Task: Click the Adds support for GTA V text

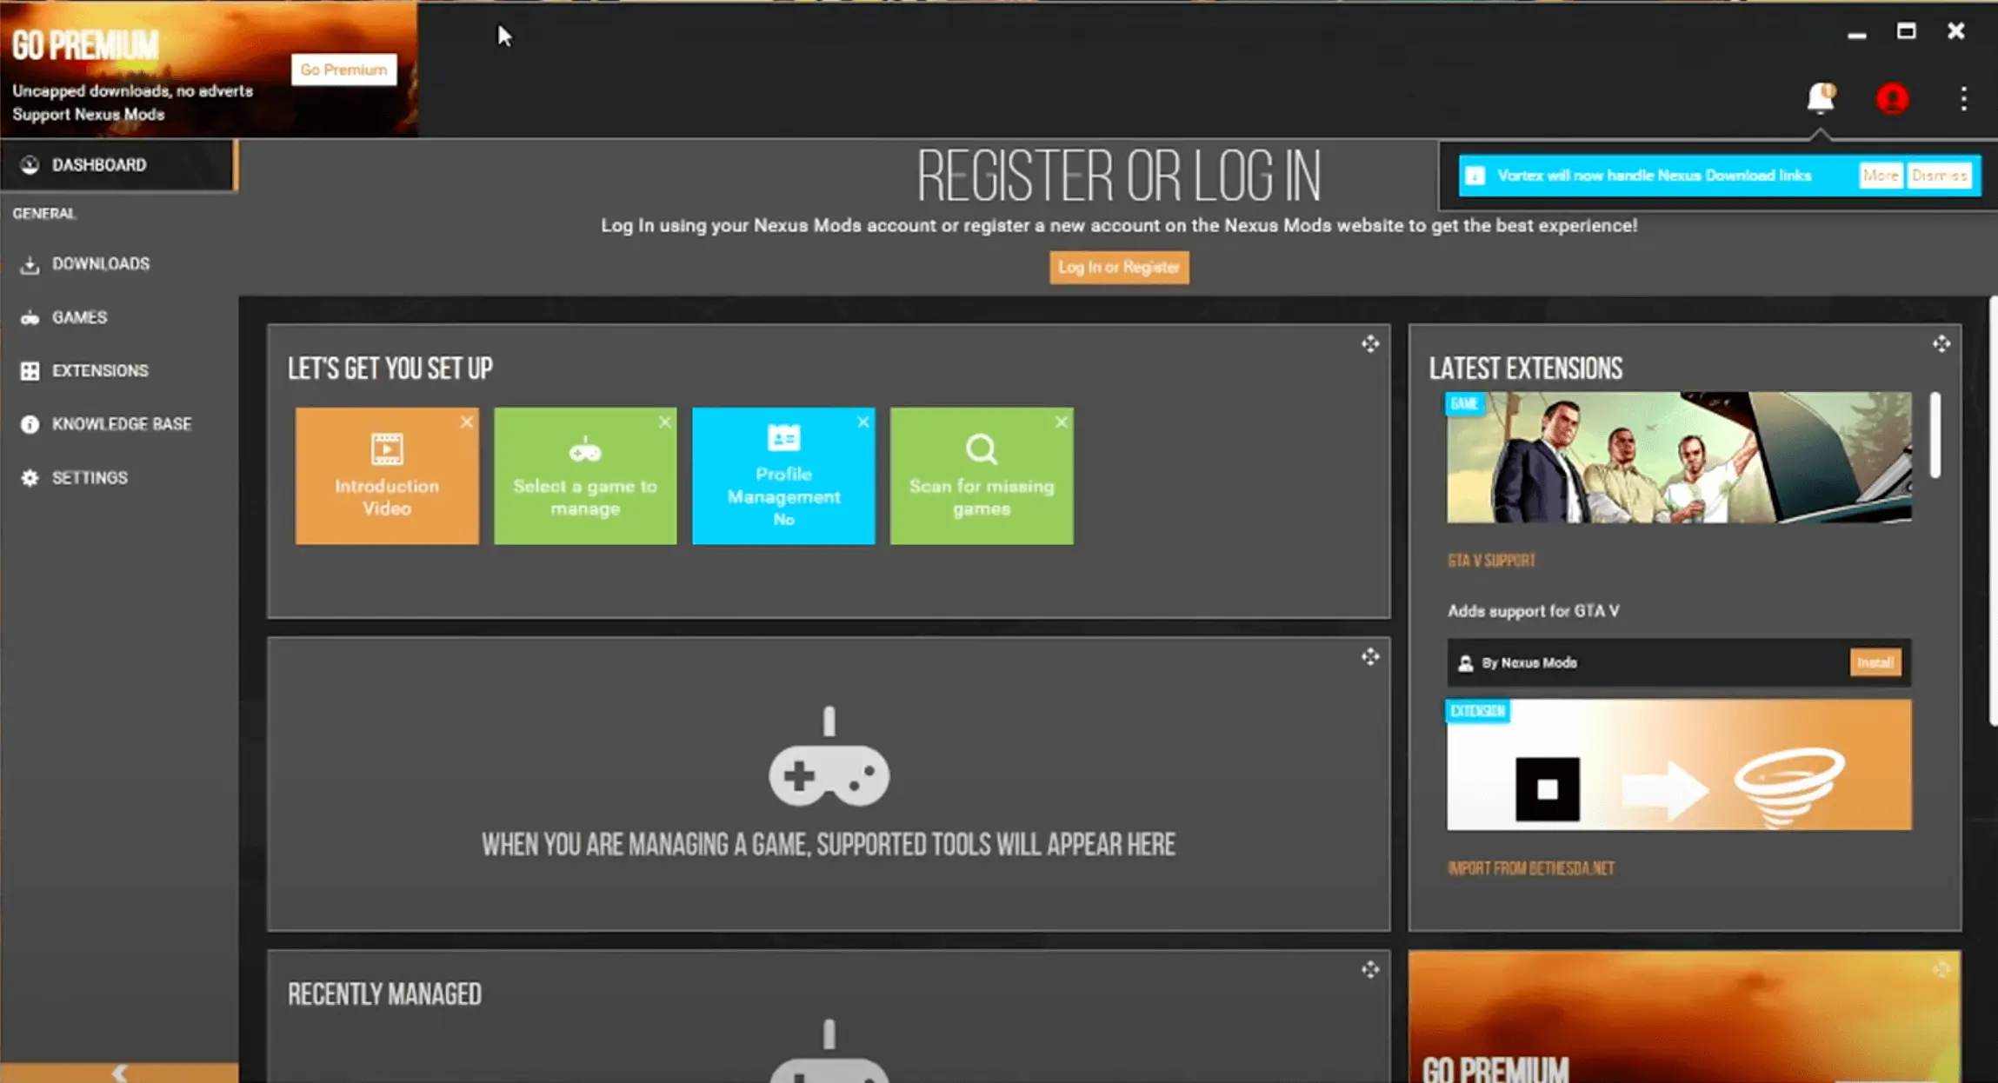Action: (x=1533, y=611)
